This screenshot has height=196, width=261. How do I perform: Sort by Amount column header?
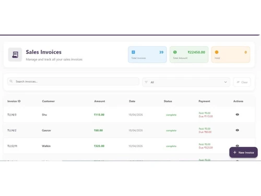pyautogui.click(x=100, y=101)
